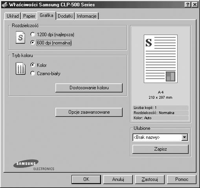200x188 pixels.
Task: Click Zapisz to save favorite
Action: [x=160, y=149]
